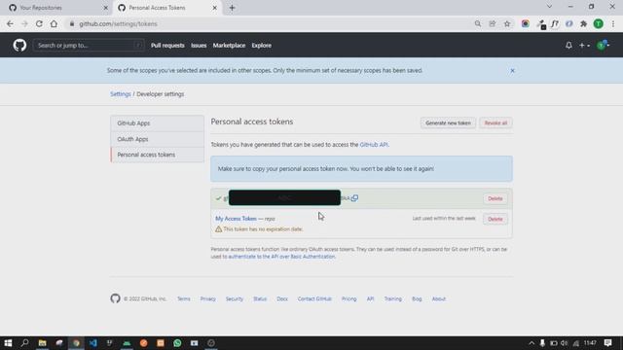623x350 pixels.
Task: Open footer About link
Action: 439,298
